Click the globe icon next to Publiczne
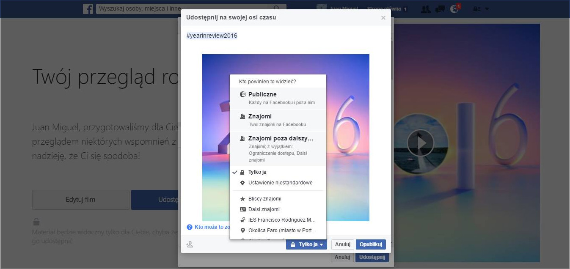The height and width of the screenshot is (269, 570). pos(242,94)
